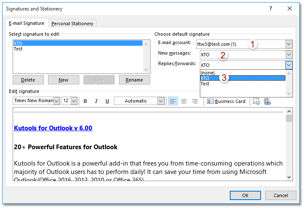Align signature text left
The height and width of the screenshot is (208, 304).
click(173, 101)
